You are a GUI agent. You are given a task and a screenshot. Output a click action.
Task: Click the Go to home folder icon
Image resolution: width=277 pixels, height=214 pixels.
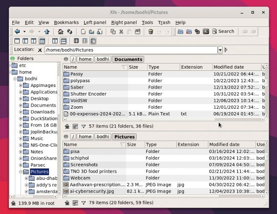pos(61,32)
